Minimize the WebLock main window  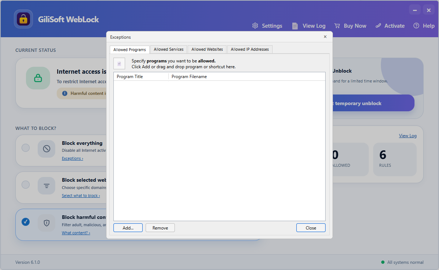coord(415,10)
